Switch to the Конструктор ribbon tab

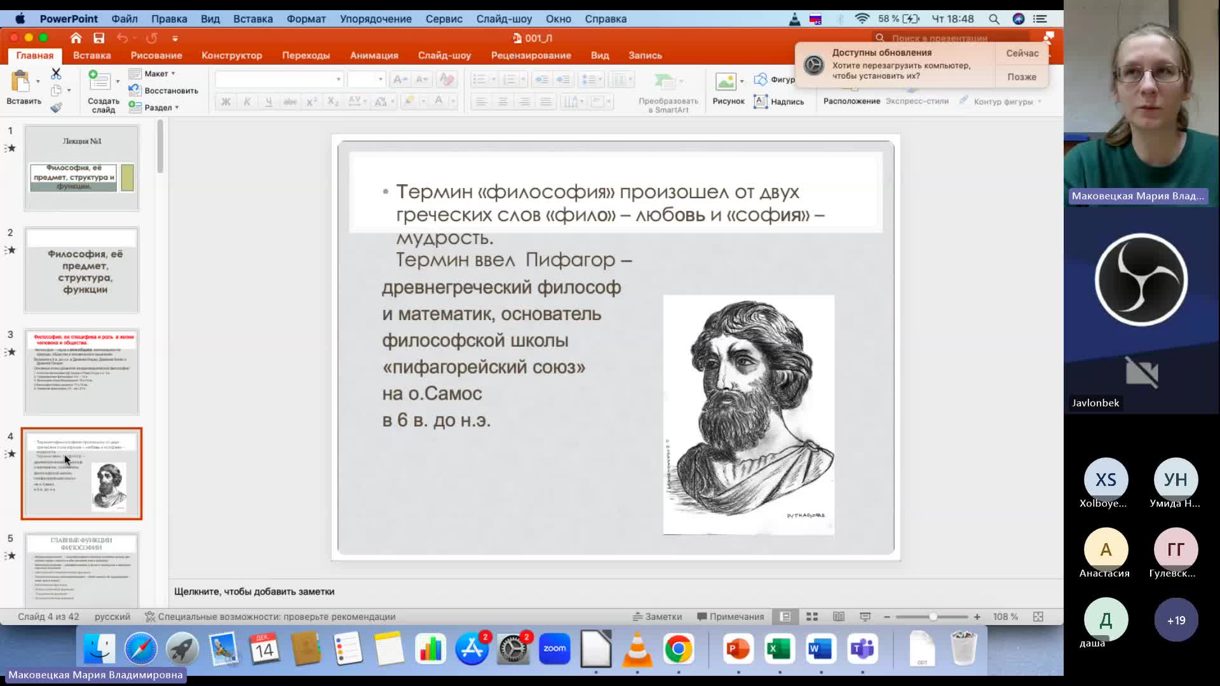click(232, 55)
